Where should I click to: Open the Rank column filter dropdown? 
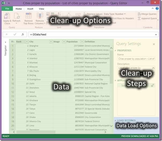point(27,42)
